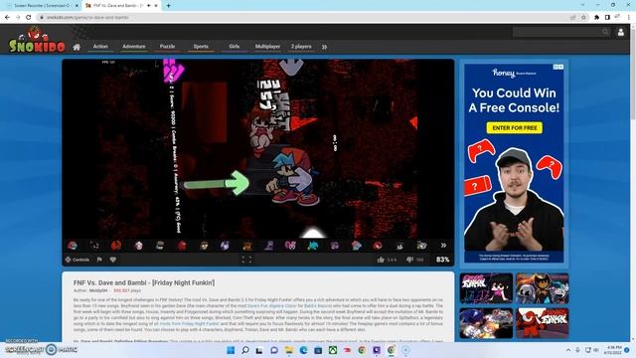Open browser extensions puzzle icon
Image resolution: width=636 pixels, height=358 pixels.
(596, 18)
